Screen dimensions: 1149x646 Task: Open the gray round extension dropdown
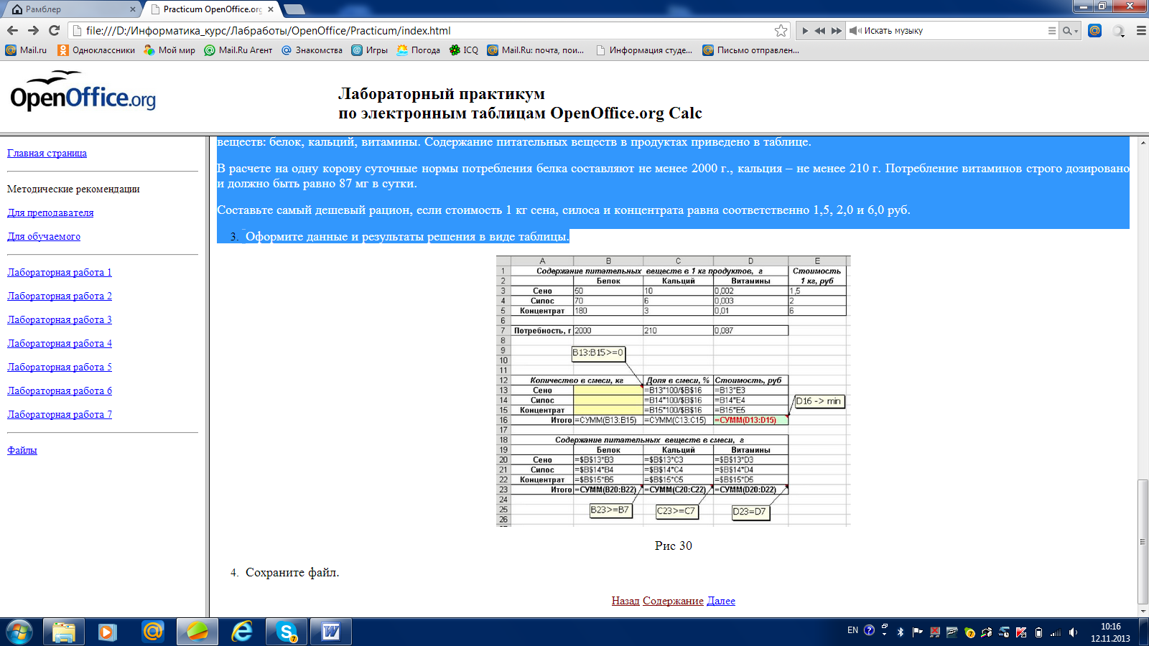[1118, 31]
